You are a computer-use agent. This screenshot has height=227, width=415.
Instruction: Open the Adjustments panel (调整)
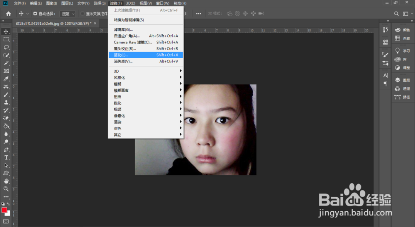(402, 68)
